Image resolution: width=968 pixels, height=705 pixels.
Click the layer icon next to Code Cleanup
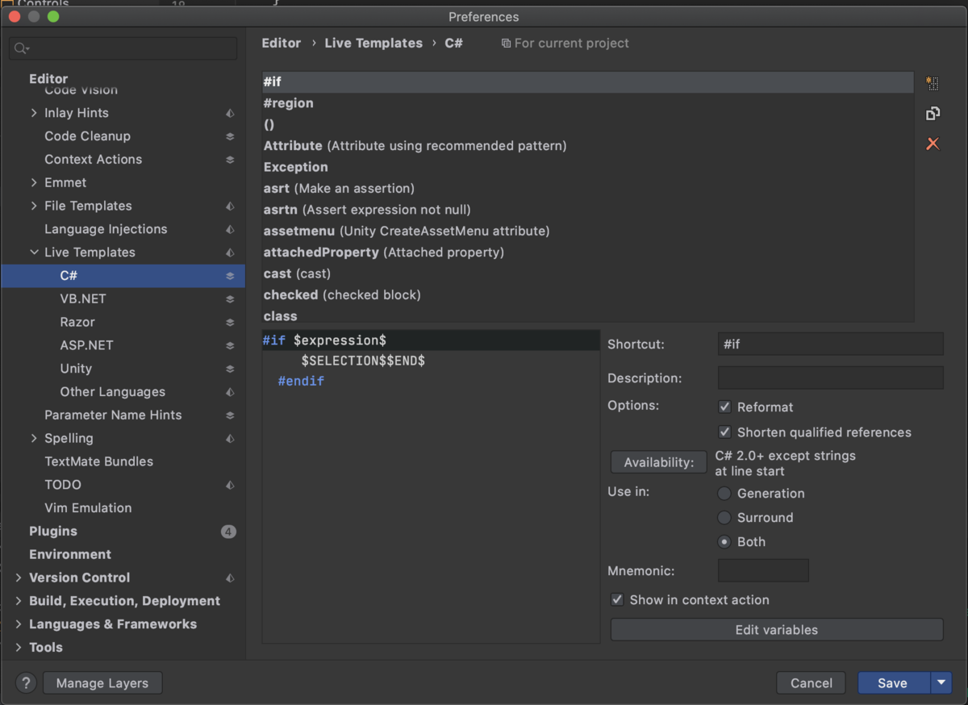tap(230, 136)
